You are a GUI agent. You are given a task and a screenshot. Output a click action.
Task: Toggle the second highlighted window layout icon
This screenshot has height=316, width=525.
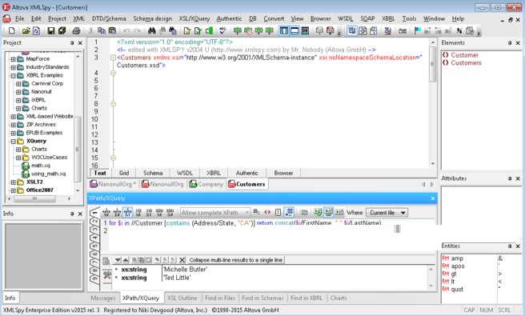(295, 30)
